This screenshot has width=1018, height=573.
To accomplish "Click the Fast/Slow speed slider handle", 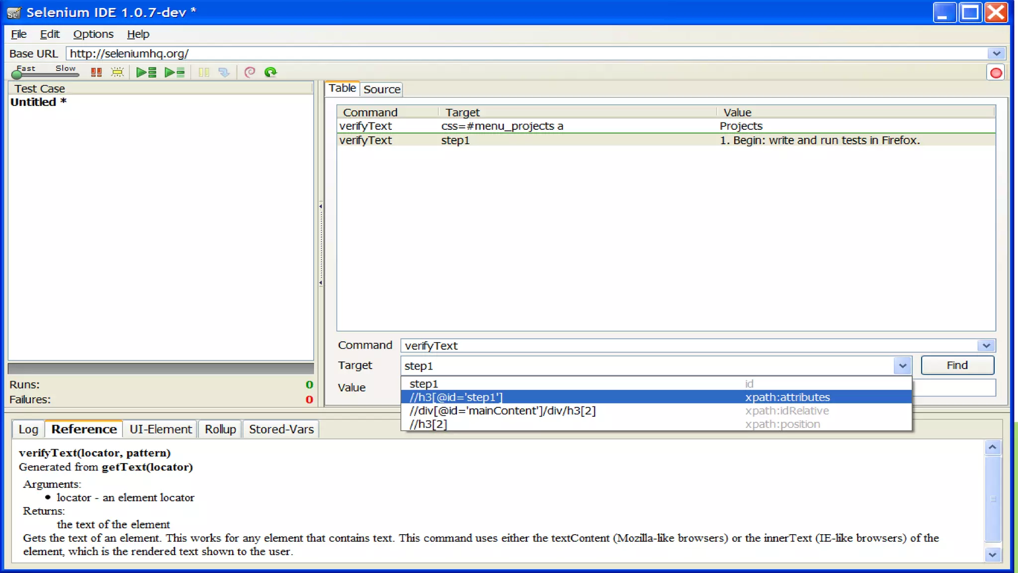I will pyautogui.click(x=17, y=75).
